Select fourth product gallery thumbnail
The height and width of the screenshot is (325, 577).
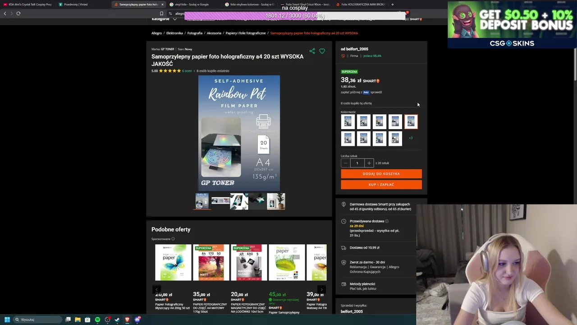[257, 201]
